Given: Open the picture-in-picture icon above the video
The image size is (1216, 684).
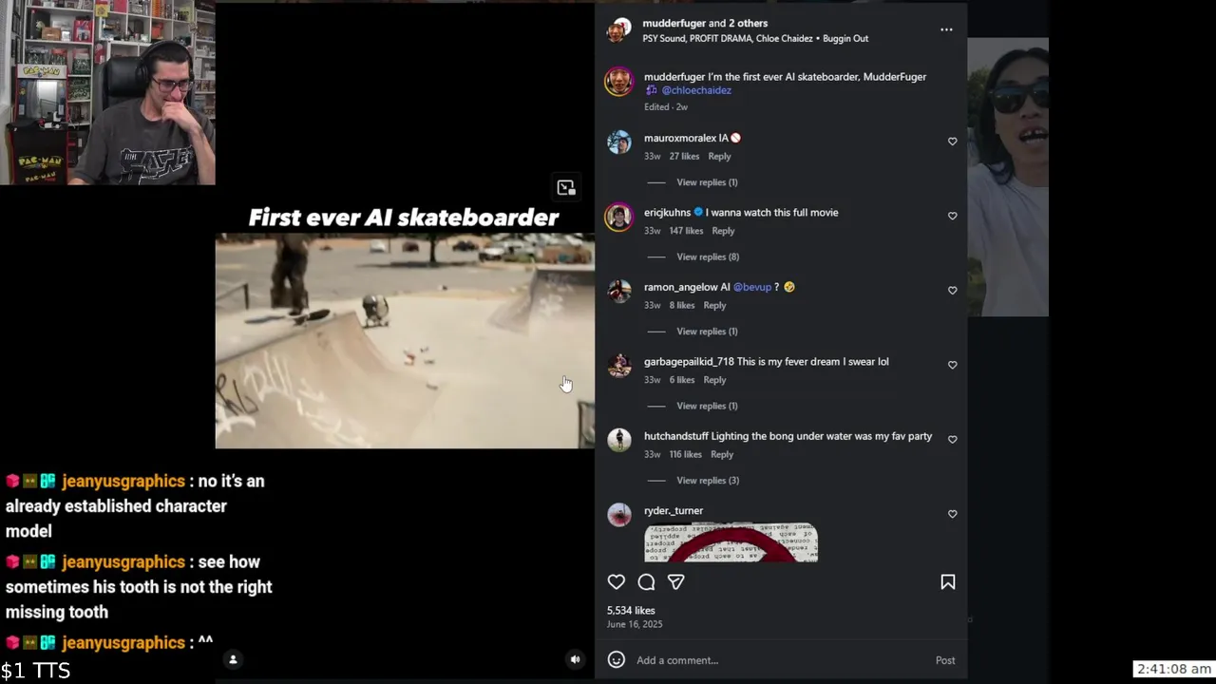Looking at the screenshot, I should (566, 187).
